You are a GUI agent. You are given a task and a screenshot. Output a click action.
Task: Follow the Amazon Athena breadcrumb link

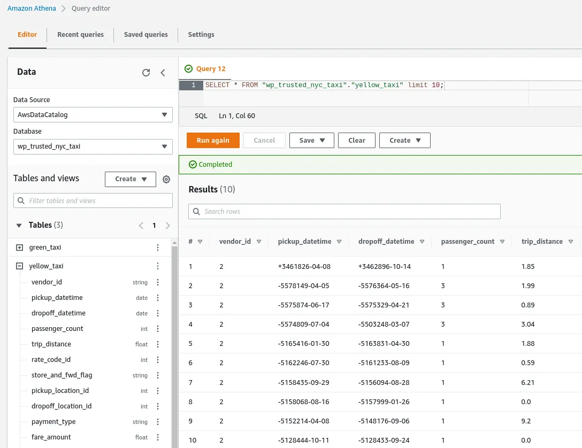[32, 8]
